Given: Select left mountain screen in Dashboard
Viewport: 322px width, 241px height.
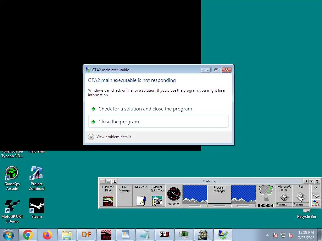Looking at the screenshot, I should point(195,194).
